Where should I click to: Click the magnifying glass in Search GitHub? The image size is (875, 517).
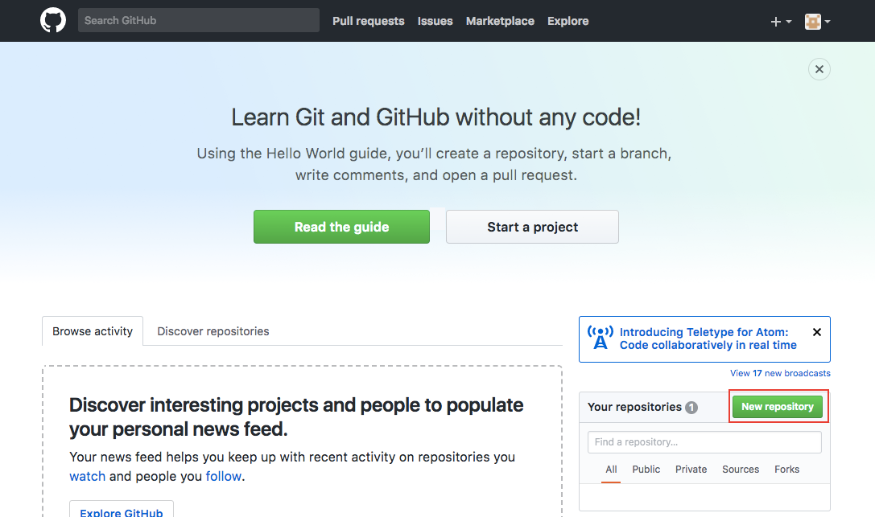87,20
